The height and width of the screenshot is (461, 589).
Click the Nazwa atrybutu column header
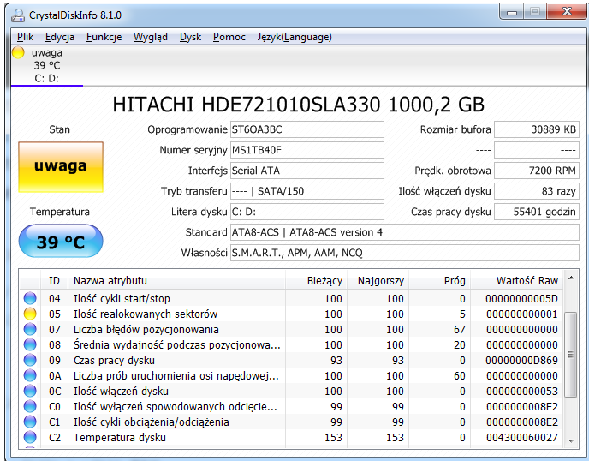(x=176, y=280)
